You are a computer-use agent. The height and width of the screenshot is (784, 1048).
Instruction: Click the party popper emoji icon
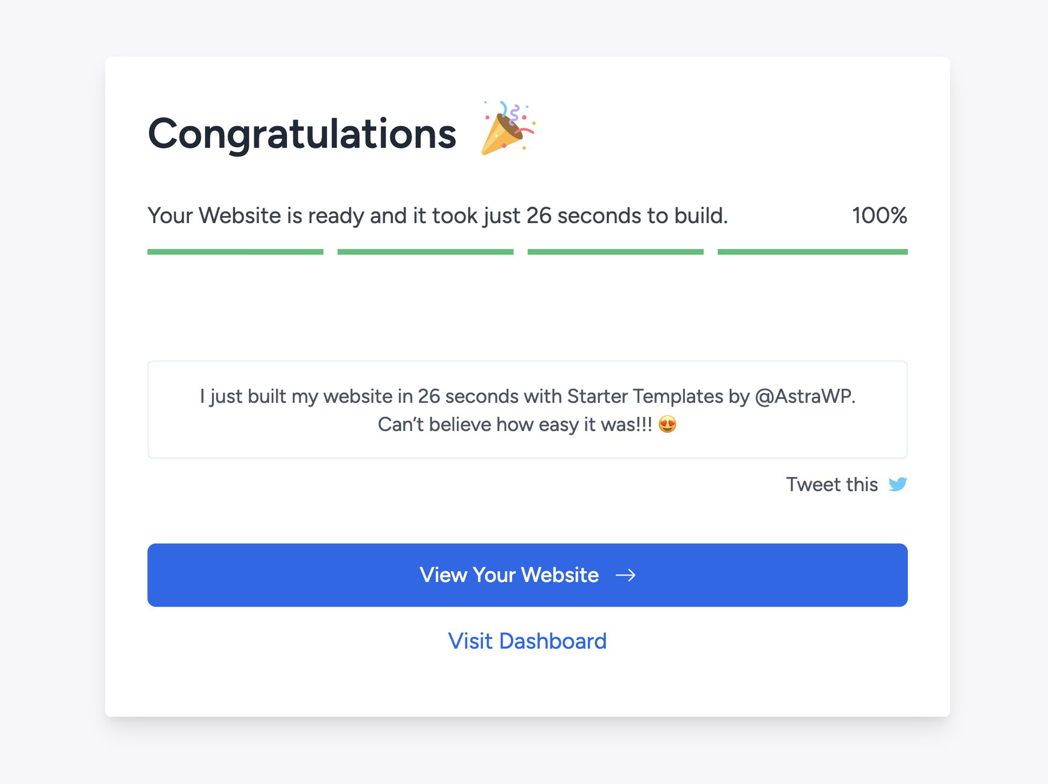pyautogui.click(x=507, y=128)
